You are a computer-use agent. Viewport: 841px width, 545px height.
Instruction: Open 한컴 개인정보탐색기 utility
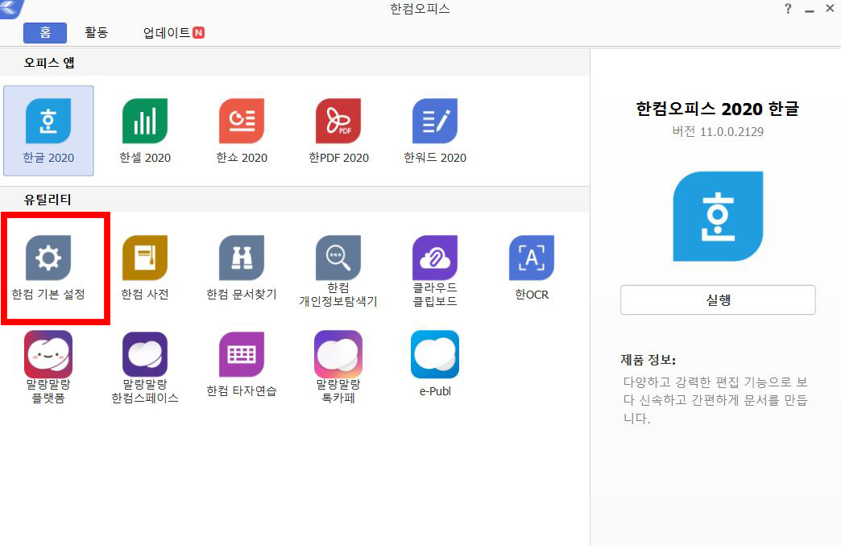tap(338, 258)
